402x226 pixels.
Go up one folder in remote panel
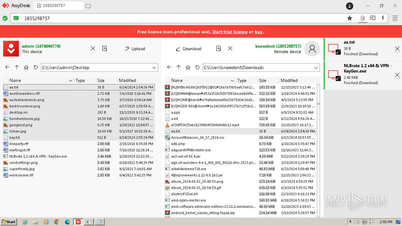pos(179,67)
